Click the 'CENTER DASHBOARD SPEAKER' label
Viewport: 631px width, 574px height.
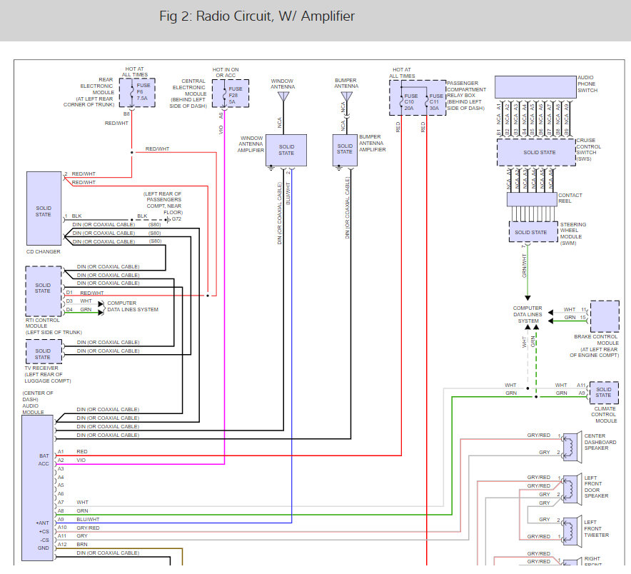[x=600, y=442]
